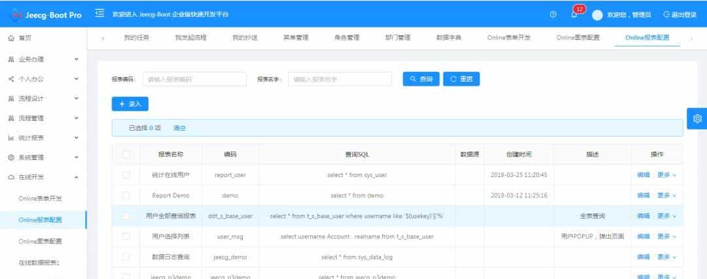Click the 首页 home icon in sidebar

11,39
